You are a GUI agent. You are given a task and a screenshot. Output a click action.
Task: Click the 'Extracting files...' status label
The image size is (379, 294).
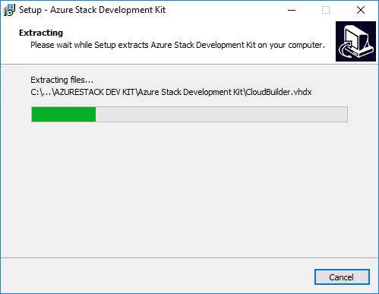62,80
